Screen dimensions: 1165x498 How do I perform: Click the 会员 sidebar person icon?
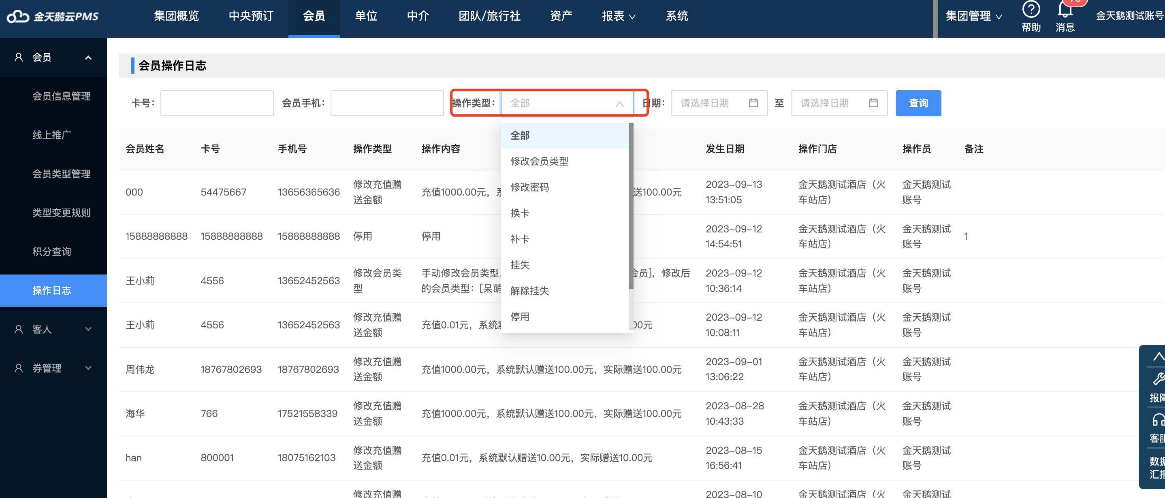19,57
